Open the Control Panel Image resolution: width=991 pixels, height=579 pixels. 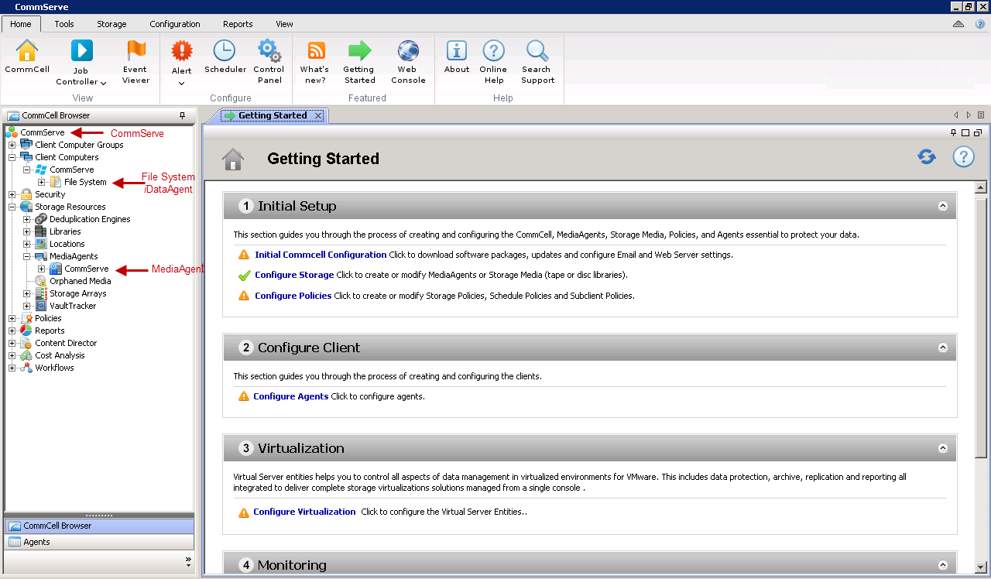point(269,51)
